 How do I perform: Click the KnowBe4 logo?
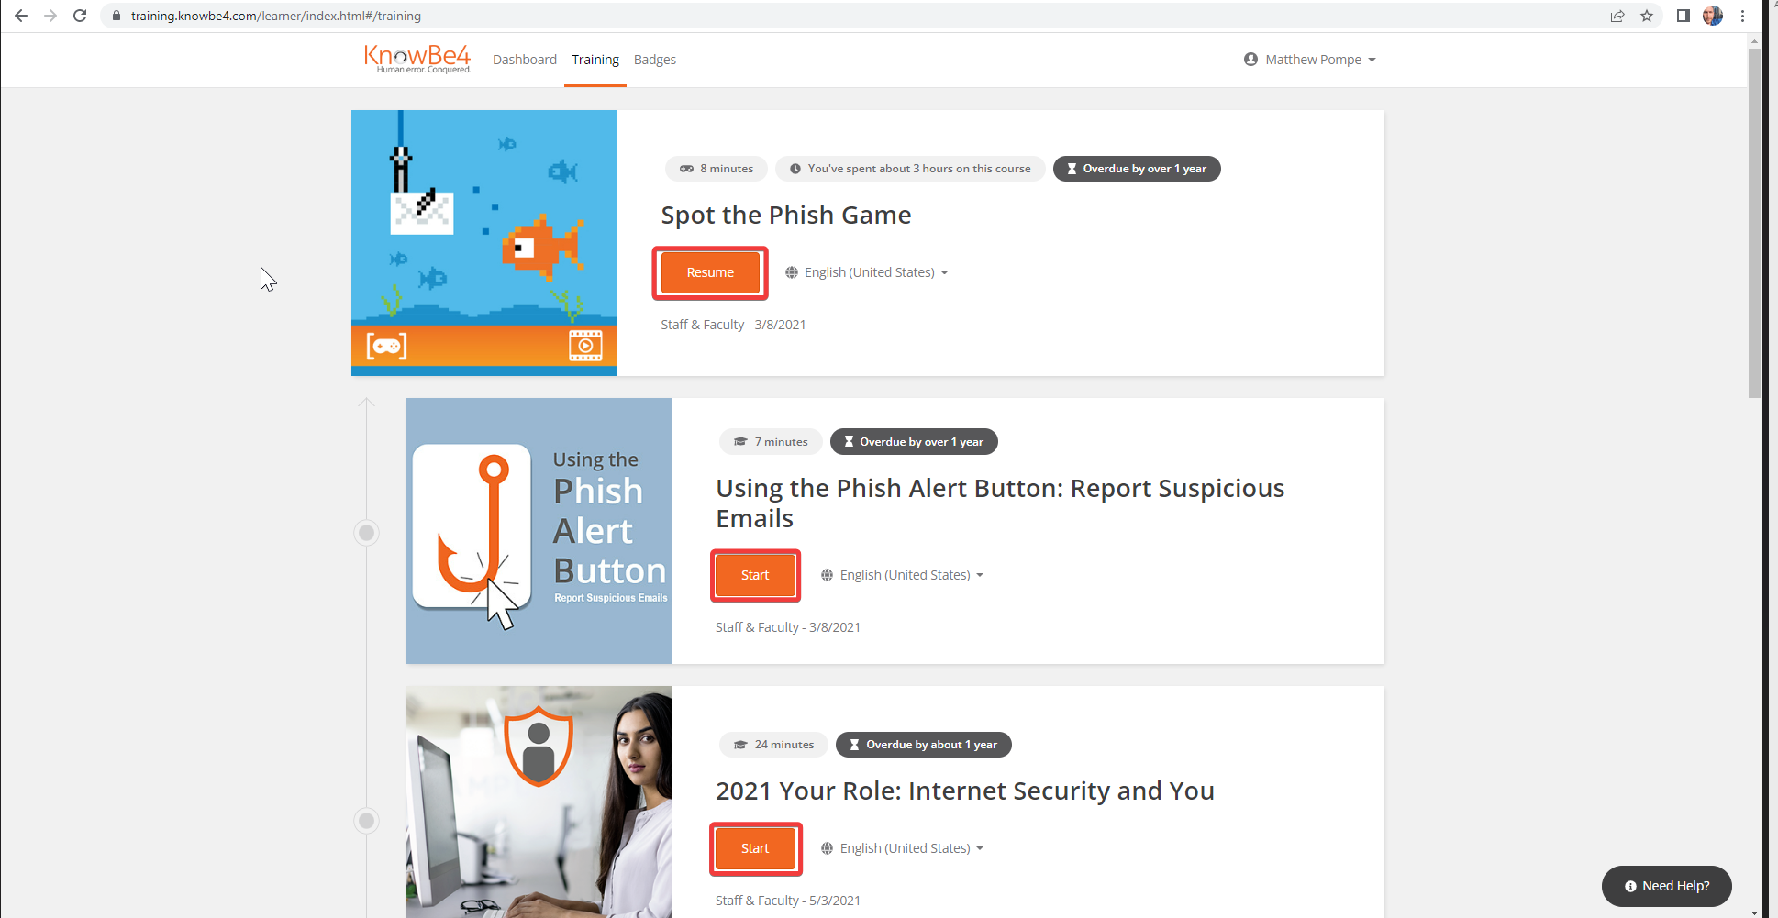417,59
